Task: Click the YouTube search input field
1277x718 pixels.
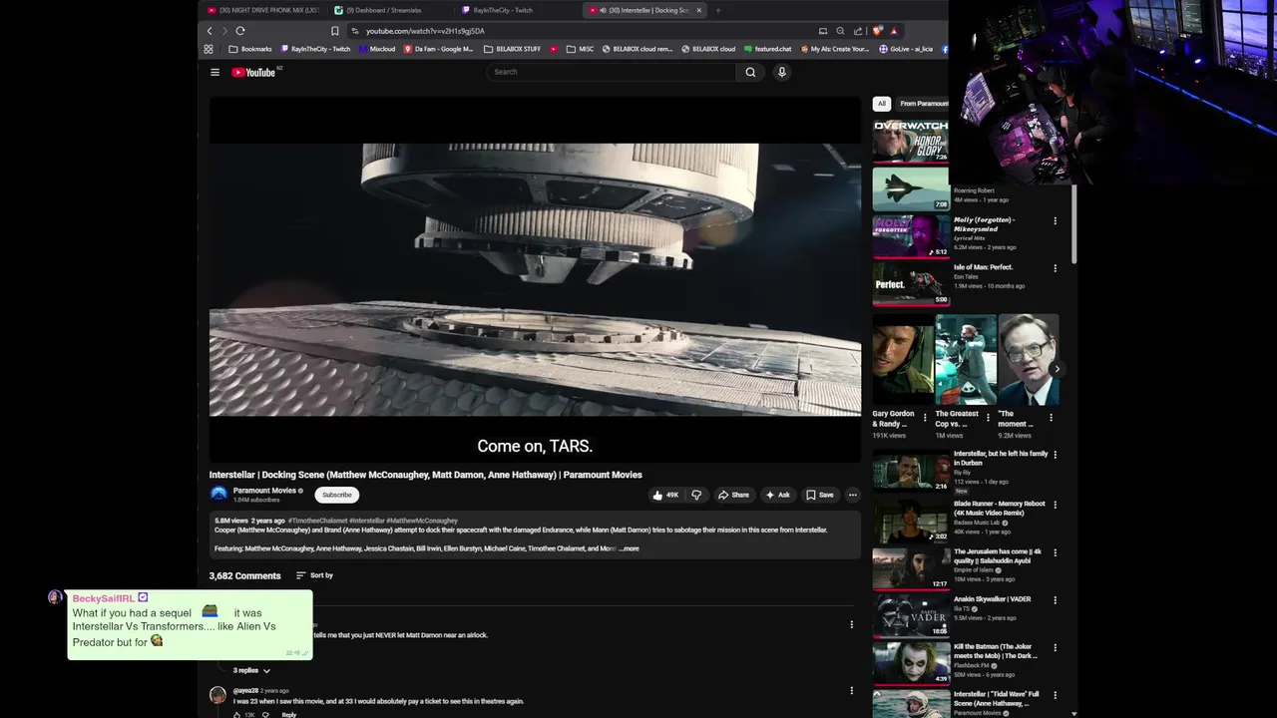Action: pos(611,72)
